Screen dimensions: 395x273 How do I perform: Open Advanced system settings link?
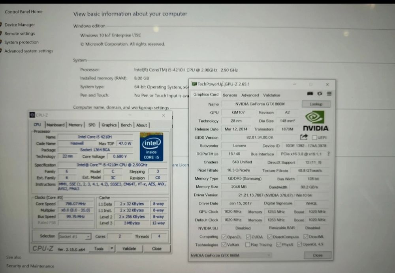29,51
